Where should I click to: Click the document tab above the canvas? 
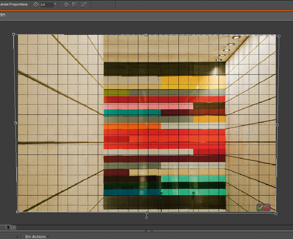click(3, 15)
